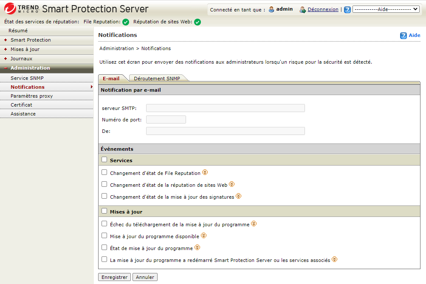The height and width of the screenshot is (284, 426).
Task: Check the Mises à jour group checkbox
Action: click(x=104, y=211)
